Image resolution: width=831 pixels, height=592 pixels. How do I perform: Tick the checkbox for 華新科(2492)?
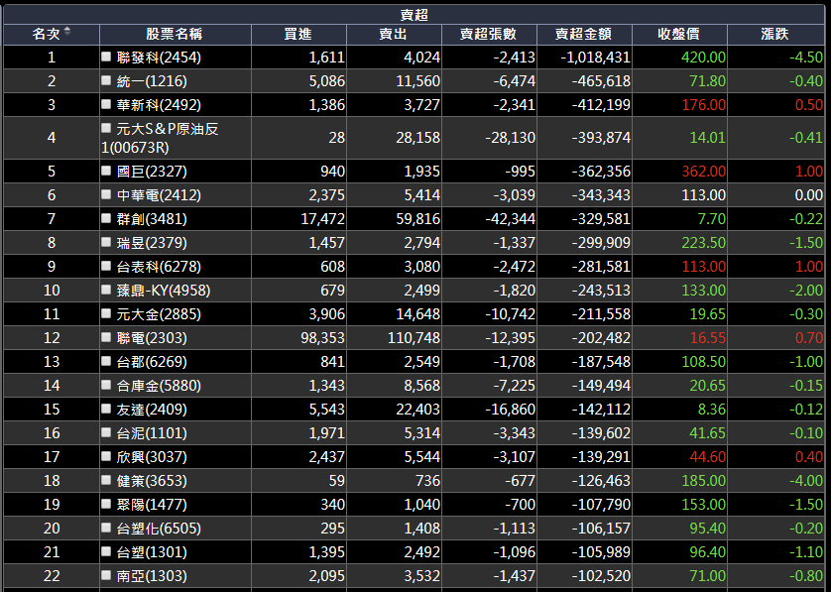click(x=106, y=103)
